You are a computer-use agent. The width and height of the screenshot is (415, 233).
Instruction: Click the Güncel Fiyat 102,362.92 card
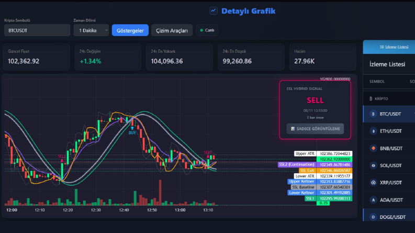pos(36,57)
